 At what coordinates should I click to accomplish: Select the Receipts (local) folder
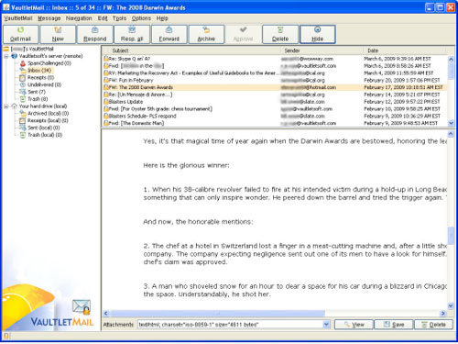pyautogui.click(x=48, y=120)
